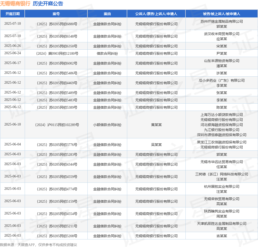This screenshot has width=258, height=247.
Task: Click the date "2025-06-24"
Action: (x=13, y=53)
